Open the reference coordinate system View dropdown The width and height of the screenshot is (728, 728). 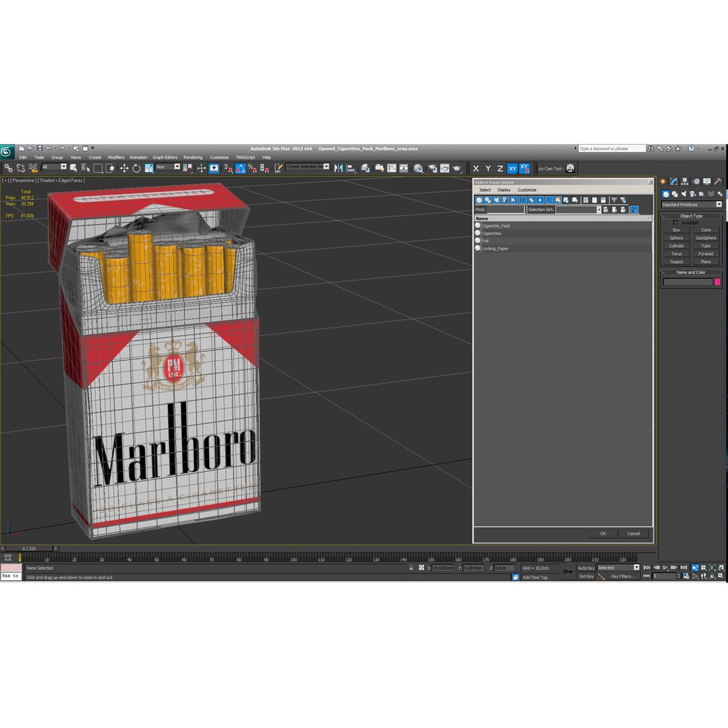pos(168,166)
